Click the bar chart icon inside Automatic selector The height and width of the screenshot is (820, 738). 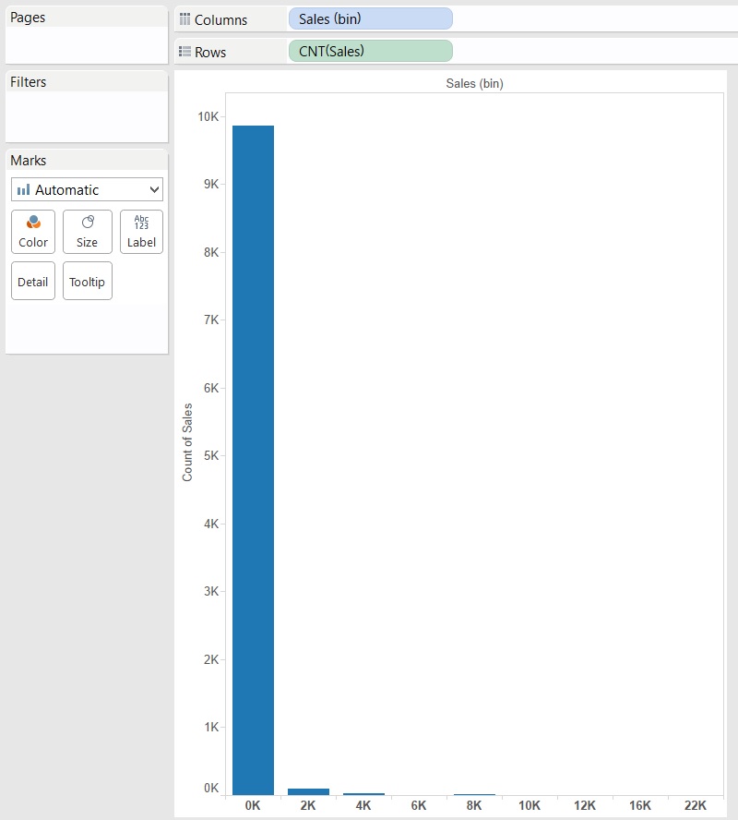pyautogui.click(x=25, y=189)
